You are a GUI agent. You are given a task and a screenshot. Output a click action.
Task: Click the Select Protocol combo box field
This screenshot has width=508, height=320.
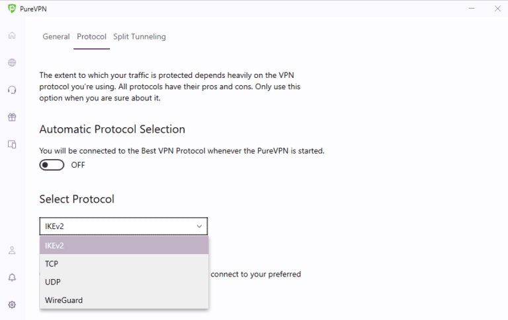pos(124,226)
